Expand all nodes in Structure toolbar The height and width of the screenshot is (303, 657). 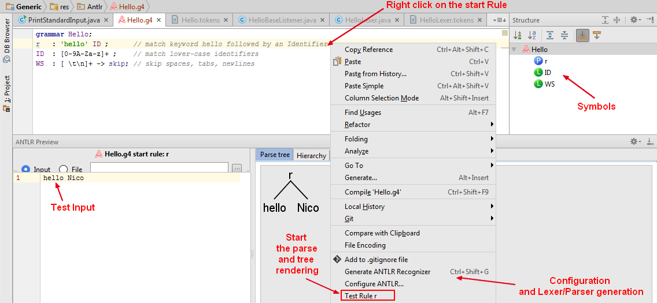[549, 36]
